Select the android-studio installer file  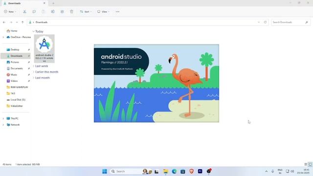point(45,49)
